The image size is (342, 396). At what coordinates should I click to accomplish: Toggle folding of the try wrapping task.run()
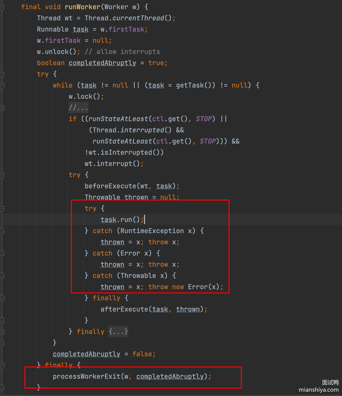pyautogui.click(x=2, y=209)
